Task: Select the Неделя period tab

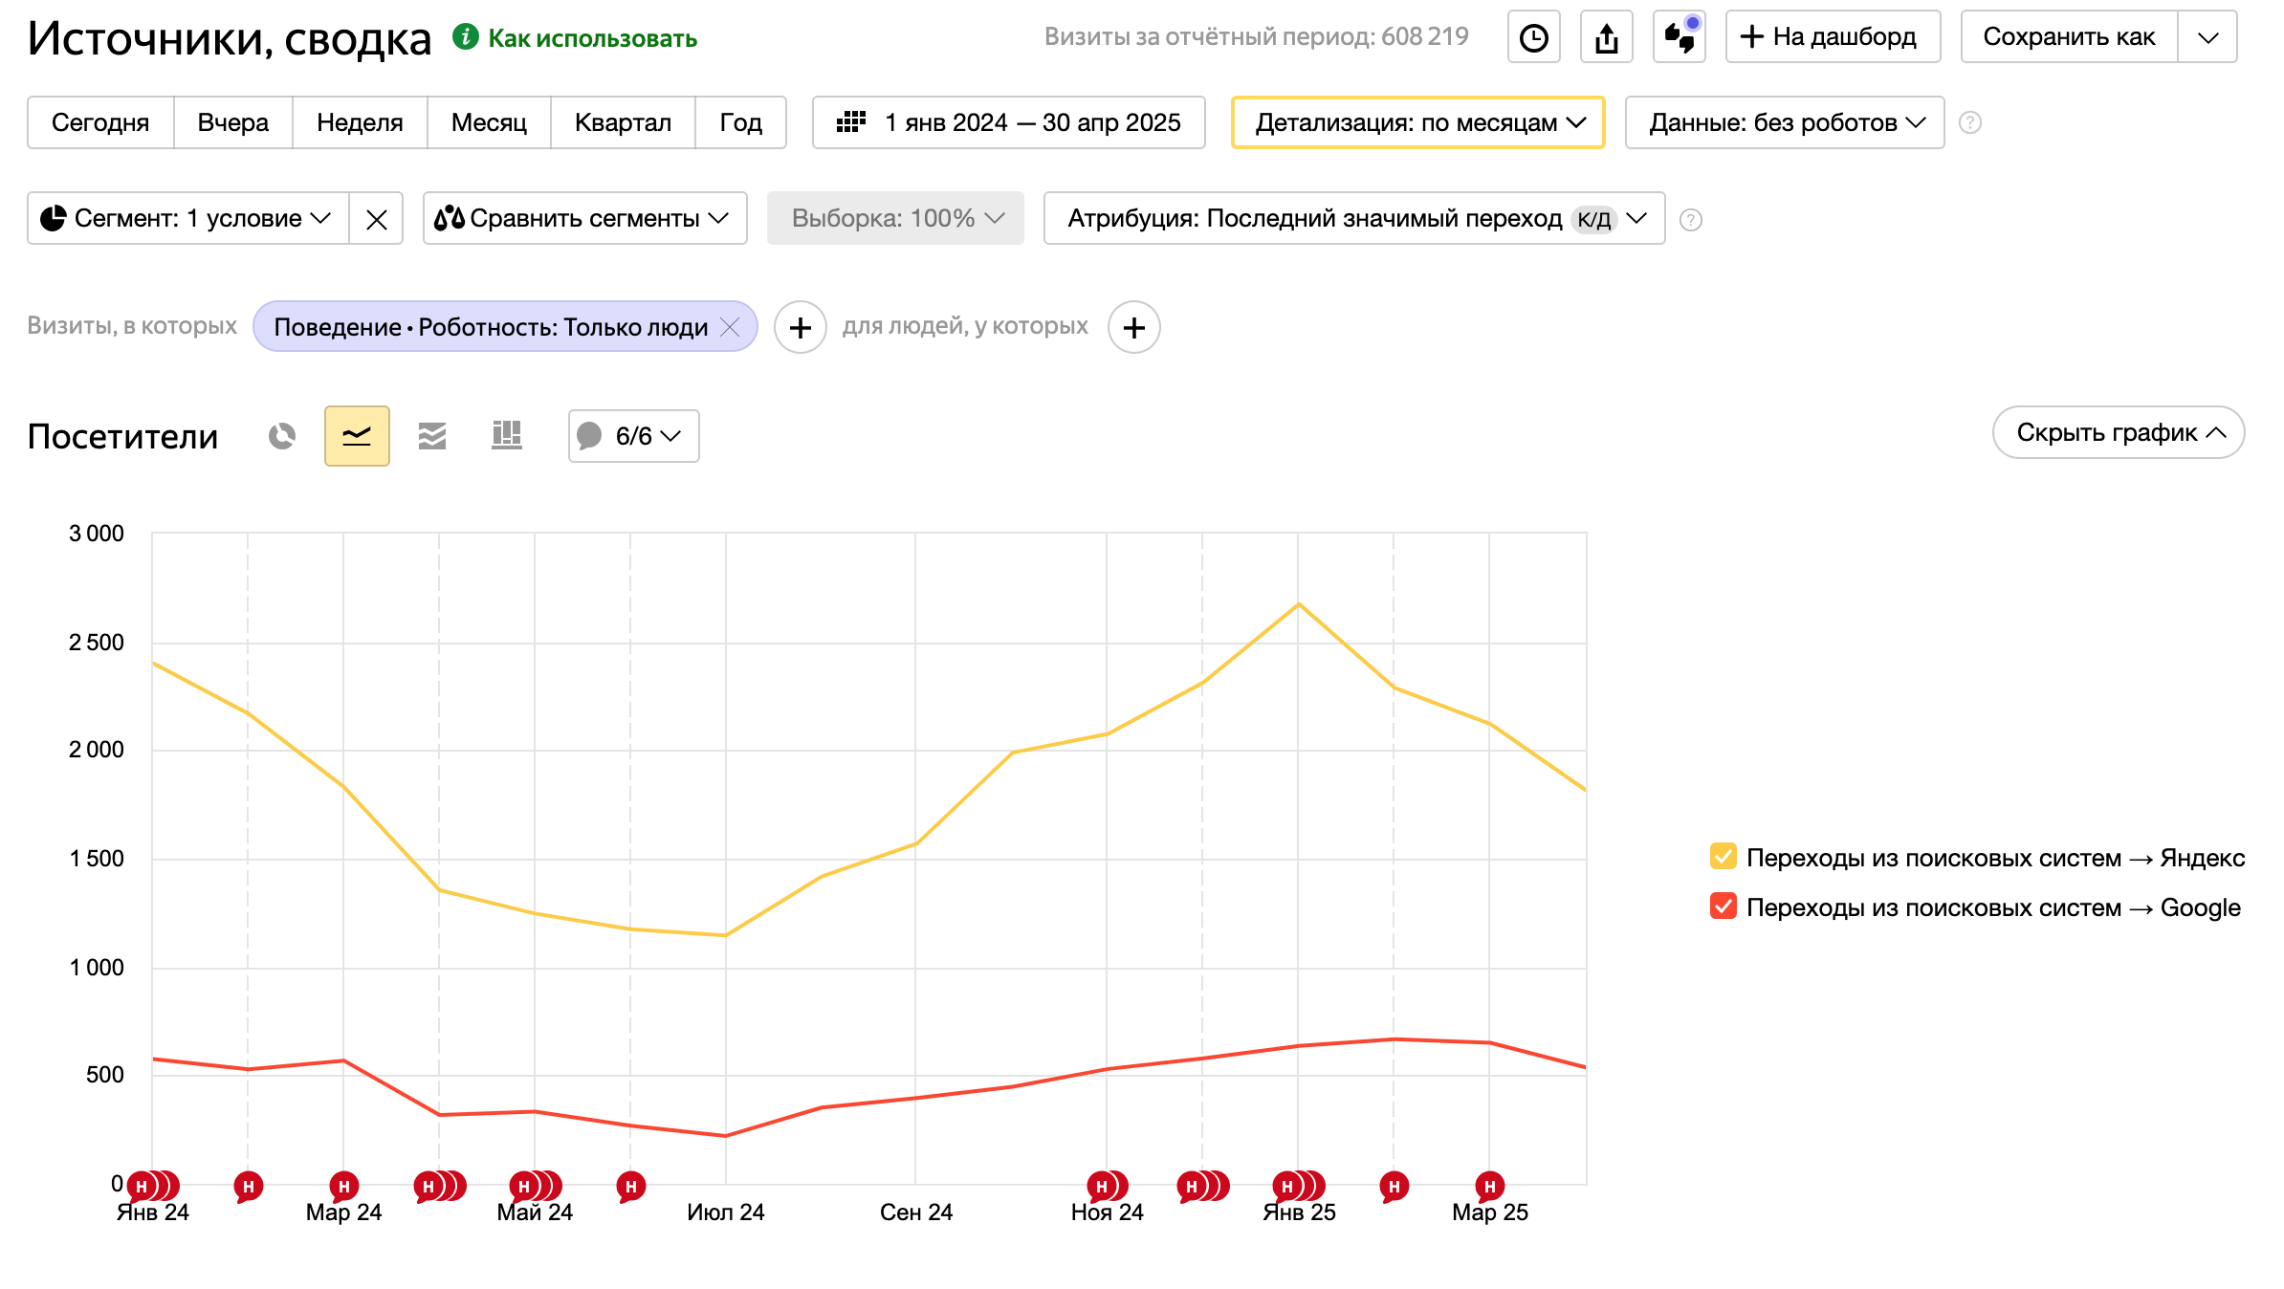Action: click(360, 122)
